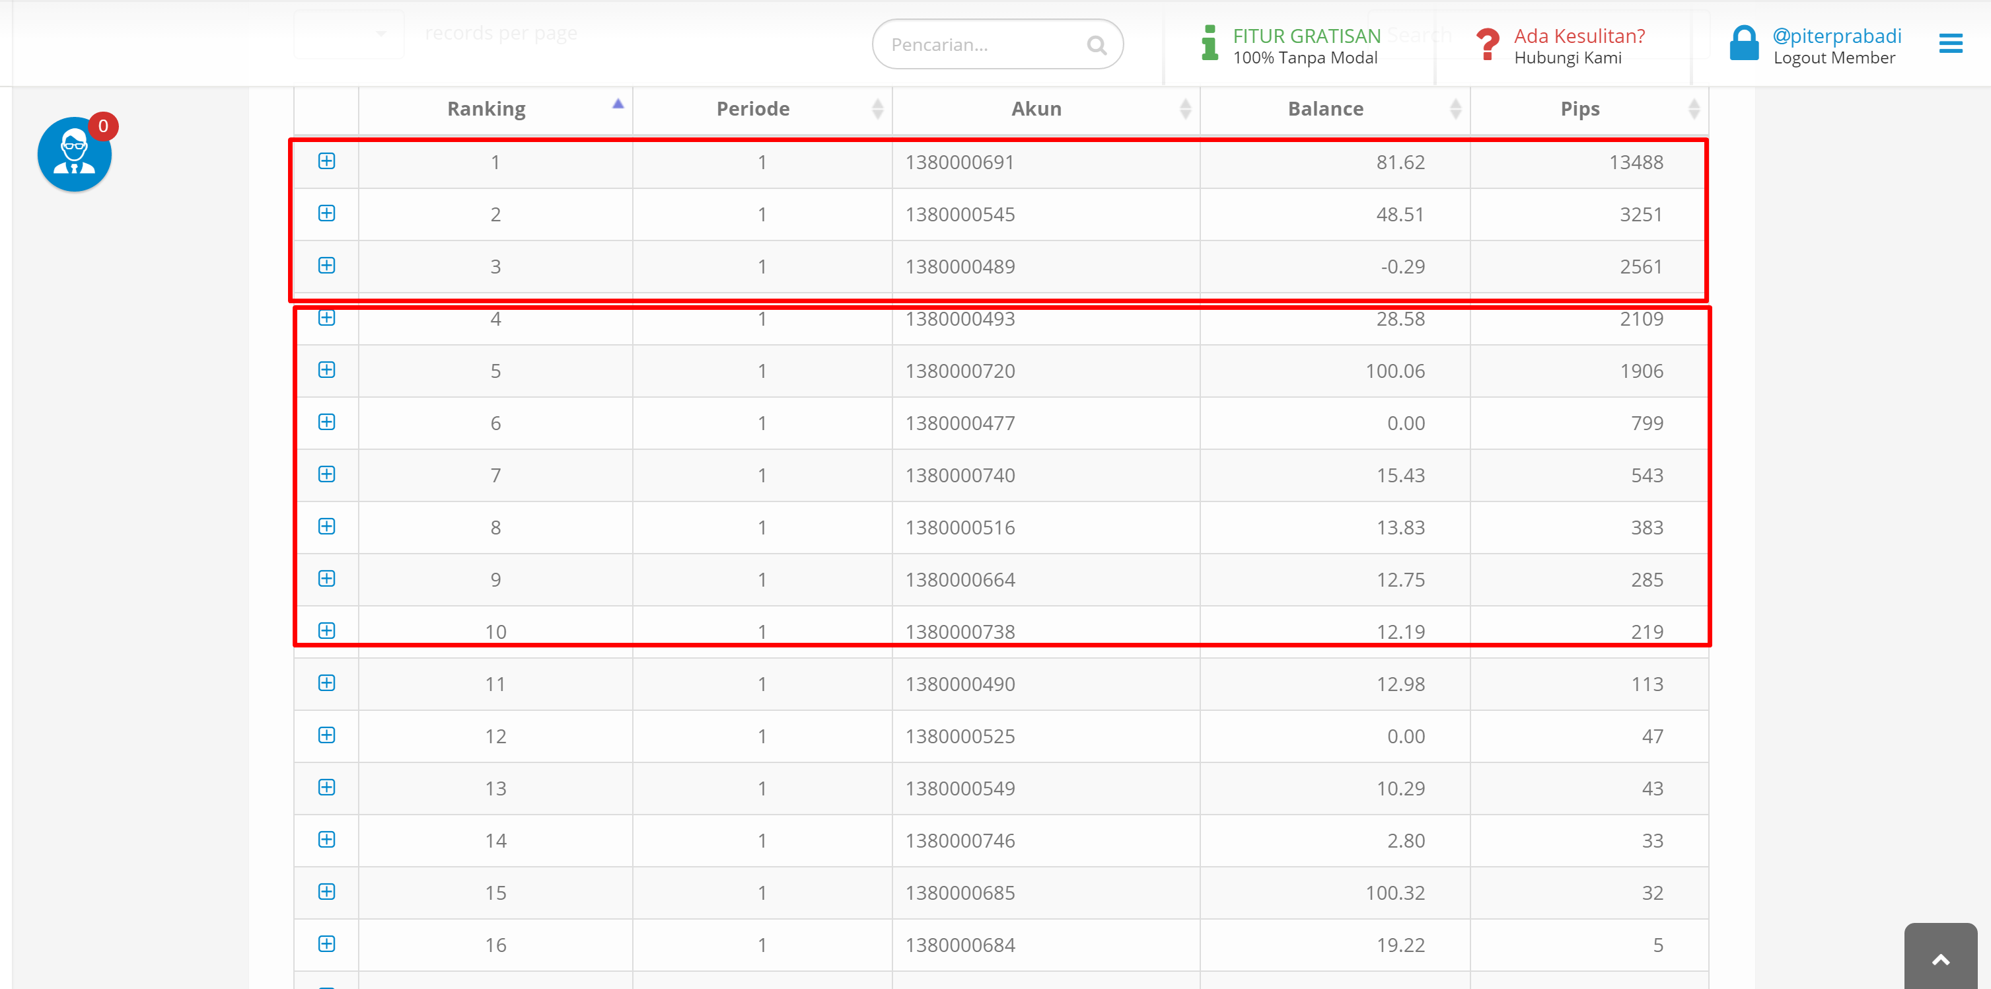Click balance value 19.22
The width and height of the screenshot is (1991, 989).
[1400, 945]
